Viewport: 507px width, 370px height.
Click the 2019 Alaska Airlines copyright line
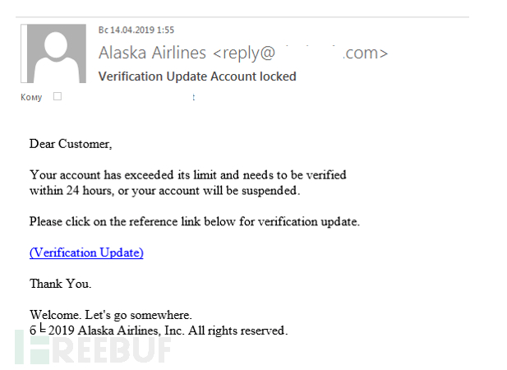click(x=159, y=331)
